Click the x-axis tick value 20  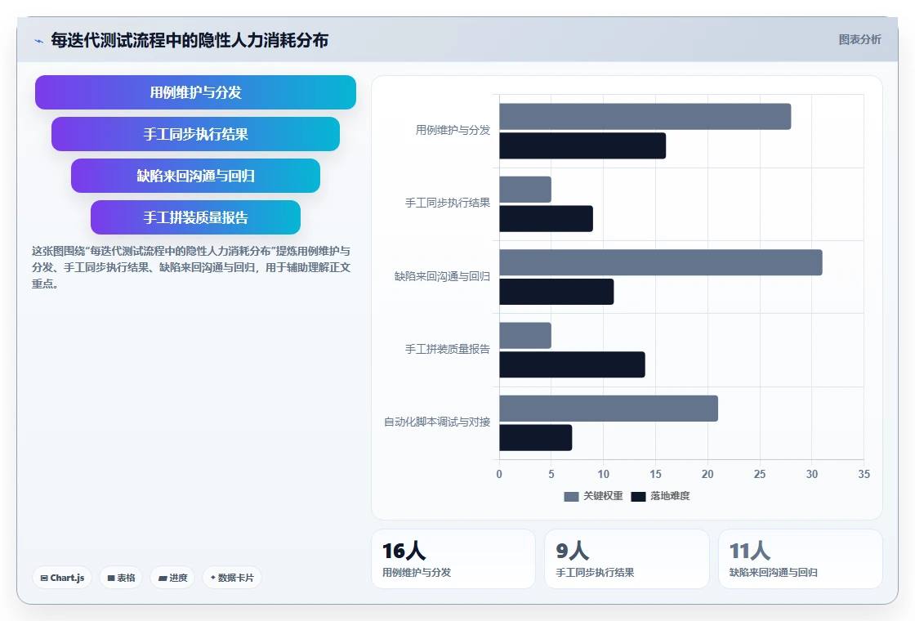coord(707,475)
